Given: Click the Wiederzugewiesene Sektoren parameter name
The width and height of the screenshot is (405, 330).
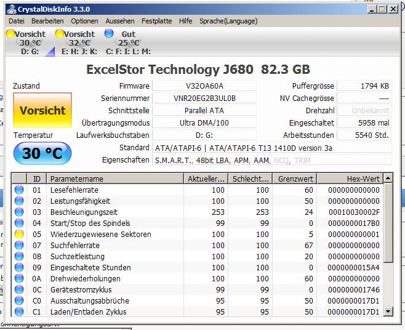Looking at the screenshot, I should click(101, 235).
